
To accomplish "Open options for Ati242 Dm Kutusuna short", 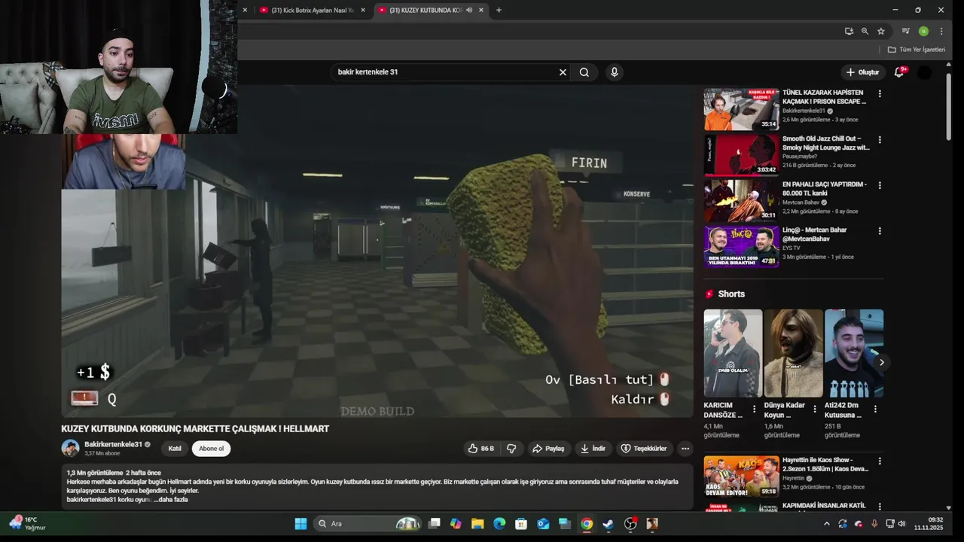I will tap(875, 410).
